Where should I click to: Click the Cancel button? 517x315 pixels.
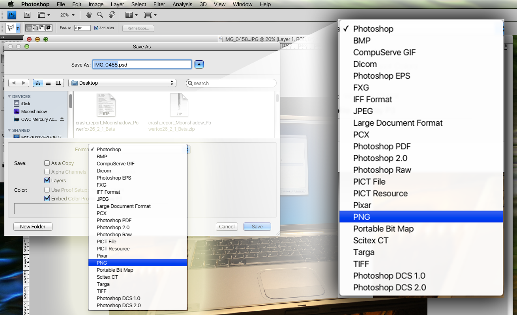coord(227,226)
